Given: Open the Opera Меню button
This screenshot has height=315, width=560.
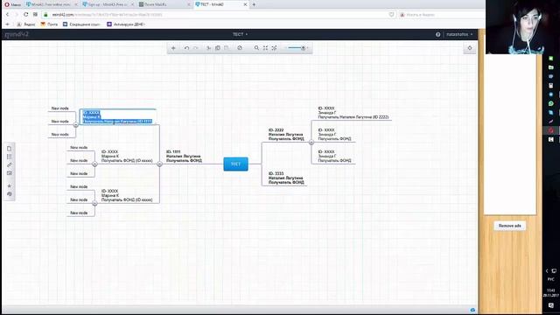Looking at the screenshot, I should 12,4.
